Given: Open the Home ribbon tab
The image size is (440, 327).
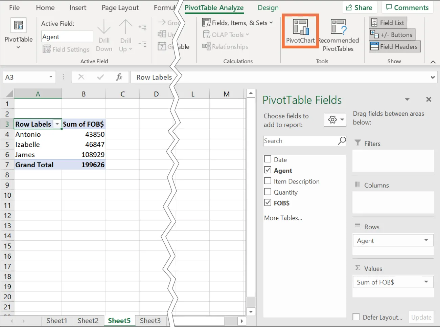Looking at the screenshot, I should click(x=45, y=7).
